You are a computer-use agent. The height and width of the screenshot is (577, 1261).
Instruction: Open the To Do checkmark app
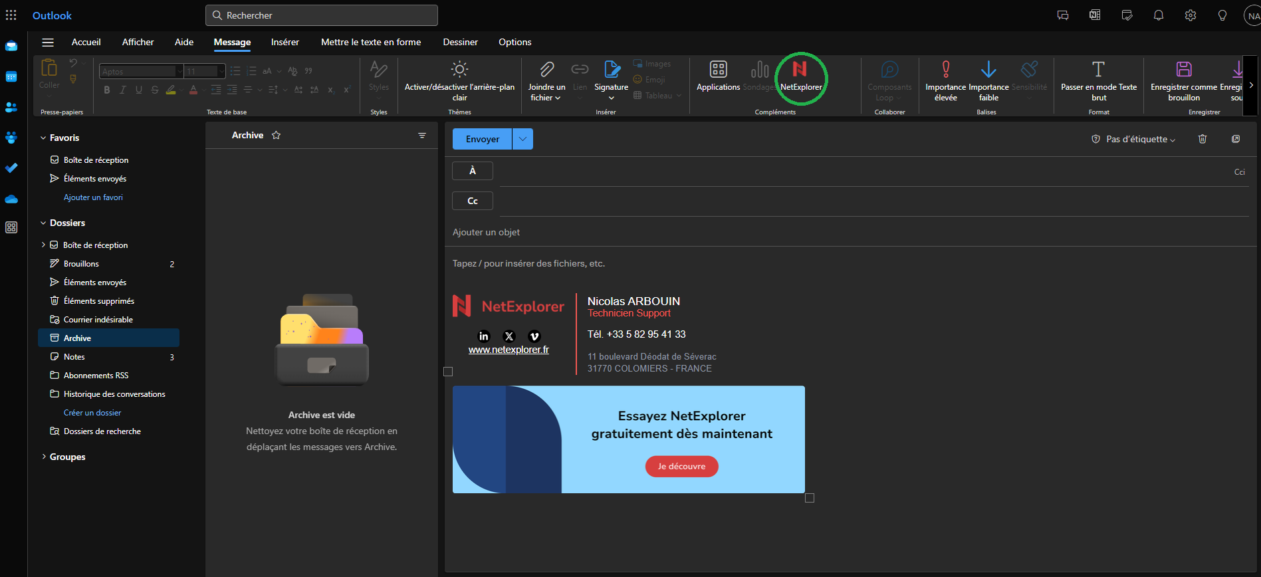[x=11, y=168]
